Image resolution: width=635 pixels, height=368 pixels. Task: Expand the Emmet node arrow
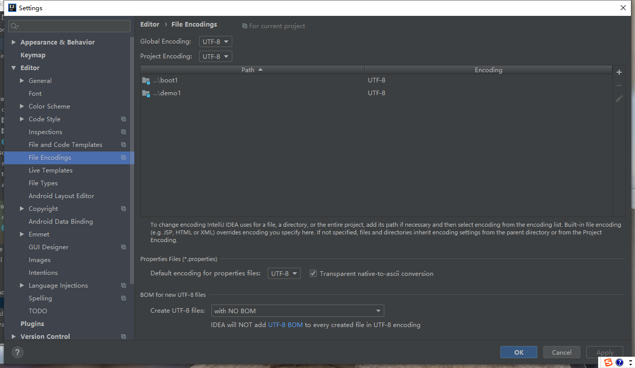22,234
